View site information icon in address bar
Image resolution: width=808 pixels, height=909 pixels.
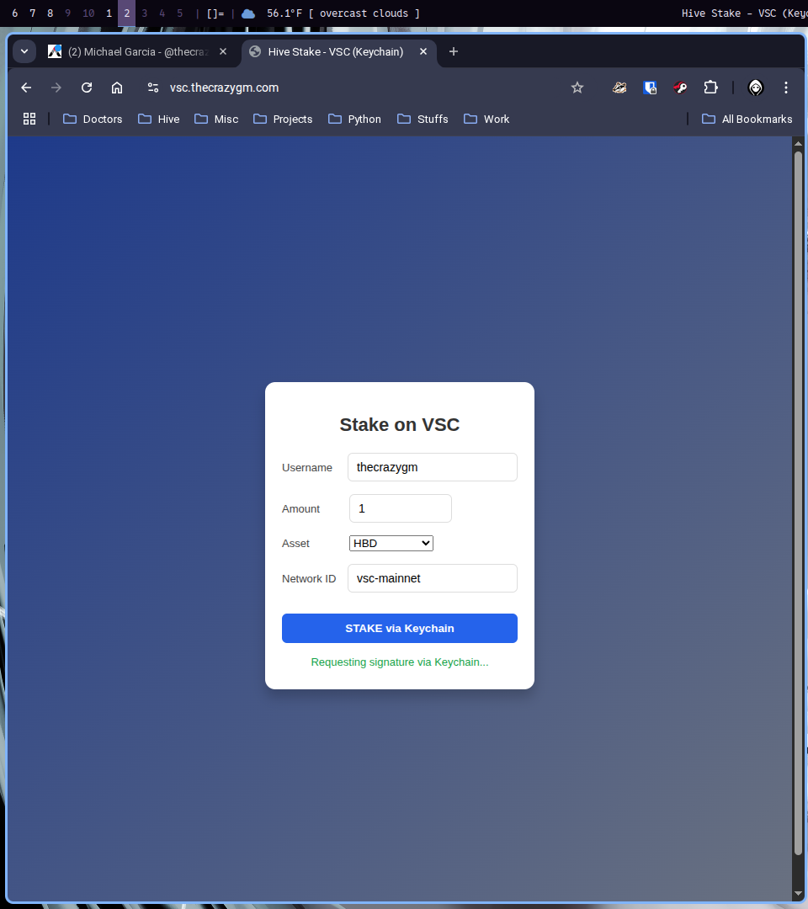[x=153, y=88]
